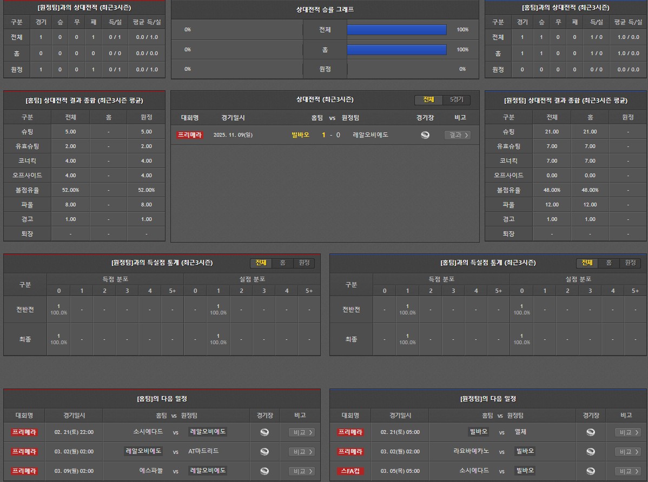Click 비교 button for 레알오비에도 vs AT마드리드
The width and height of the screenshot is (648, 482).
302,452
